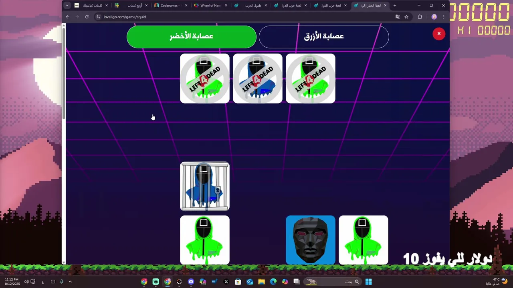The height and width of the screenshot is (288, 513).
Task: Pick the green guard card beneath the caged guard
Action: click(x=205, y=240)
